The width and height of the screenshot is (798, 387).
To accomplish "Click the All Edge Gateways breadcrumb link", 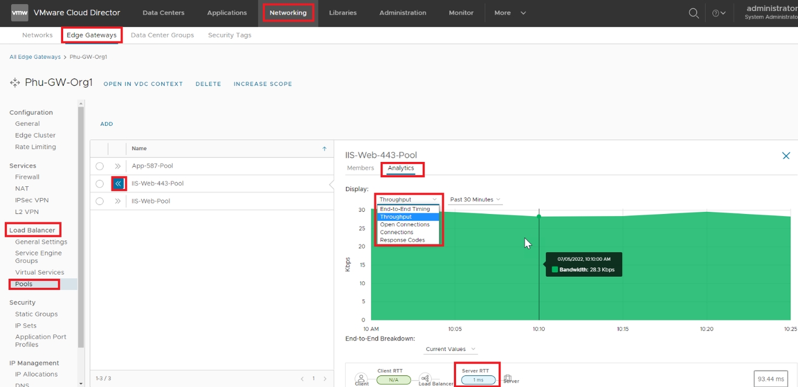I will click(35, 57).
